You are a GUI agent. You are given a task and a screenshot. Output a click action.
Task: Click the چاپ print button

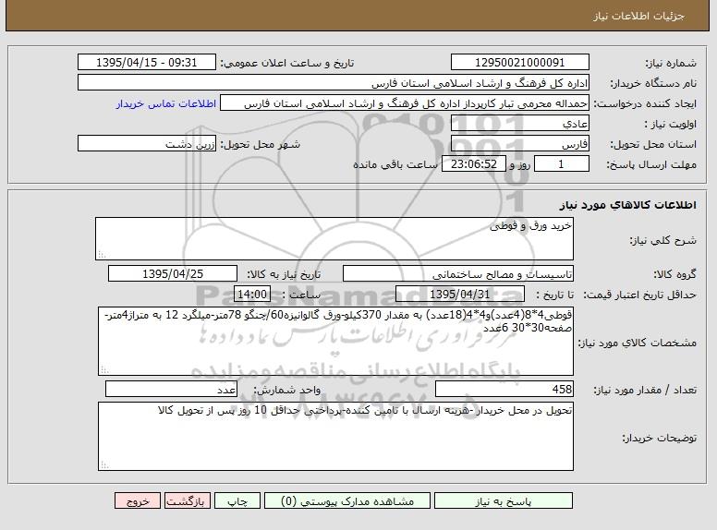pos(237,500)
